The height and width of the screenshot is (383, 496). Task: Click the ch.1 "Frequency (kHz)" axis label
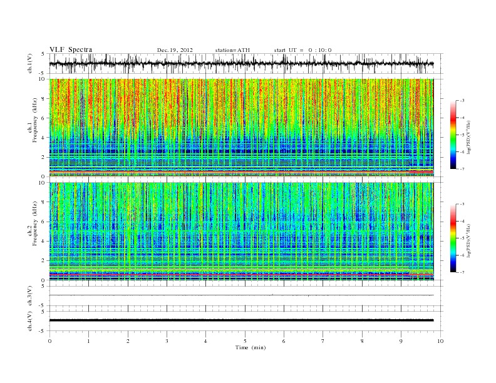pos(35,120)
